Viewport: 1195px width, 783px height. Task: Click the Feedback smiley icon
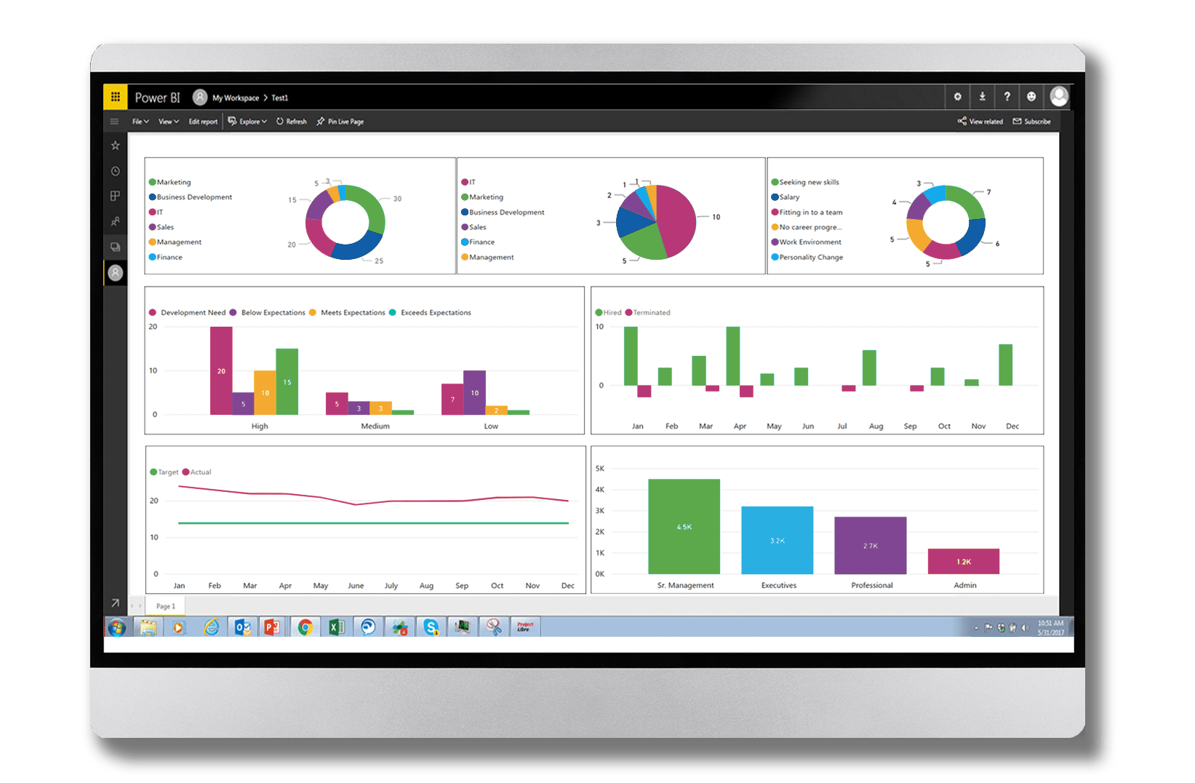point(1031,97)
